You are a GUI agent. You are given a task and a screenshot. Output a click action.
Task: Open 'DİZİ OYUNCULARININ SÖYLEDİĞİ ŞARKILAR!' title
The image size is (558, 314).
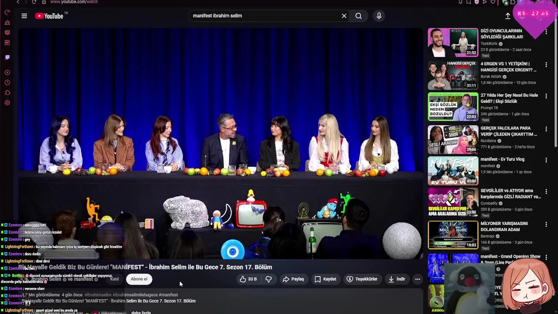502,34
